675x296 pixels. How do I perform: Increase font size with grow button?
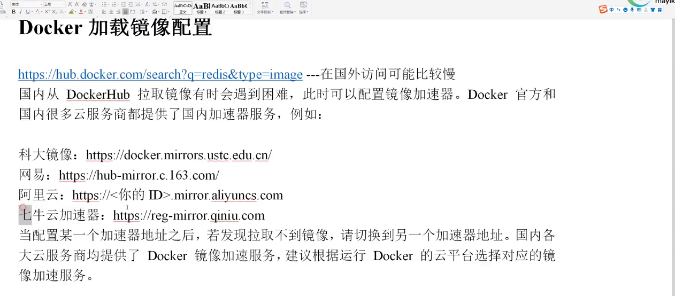[x=70, y=4]
